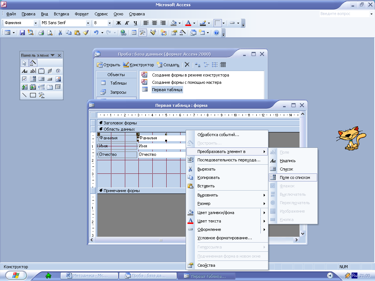Click the Insert Hyperlink globe icon
375x281 pixels.
(x=123, y=33)
